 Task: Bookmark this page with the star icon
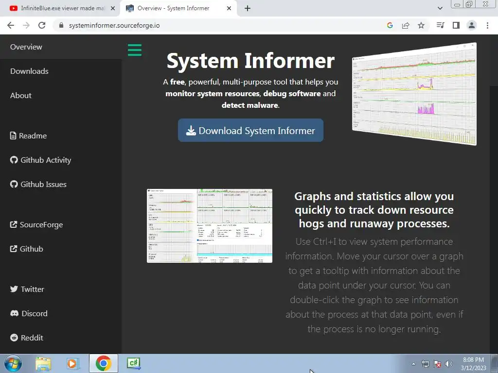[x=421, y=25]
